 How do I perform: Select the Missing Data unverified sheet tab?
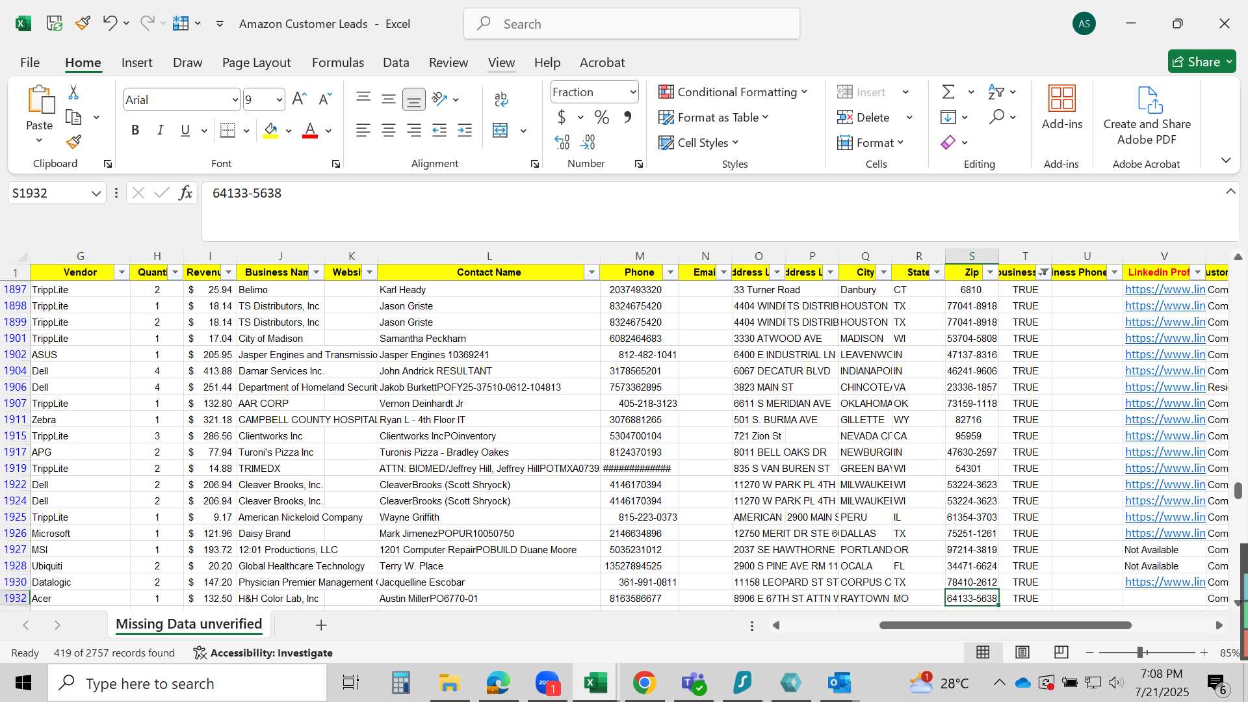[189, 625]
